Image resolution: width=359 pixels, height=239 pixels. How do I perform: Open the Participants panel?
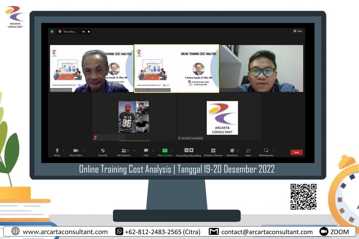tap(124, 151)
